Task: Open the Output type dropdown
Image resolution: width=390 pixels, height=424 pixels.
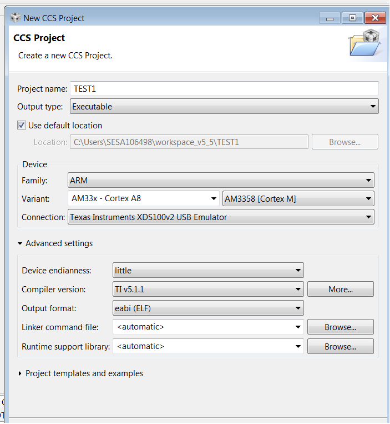Action: tap(224, 106)
